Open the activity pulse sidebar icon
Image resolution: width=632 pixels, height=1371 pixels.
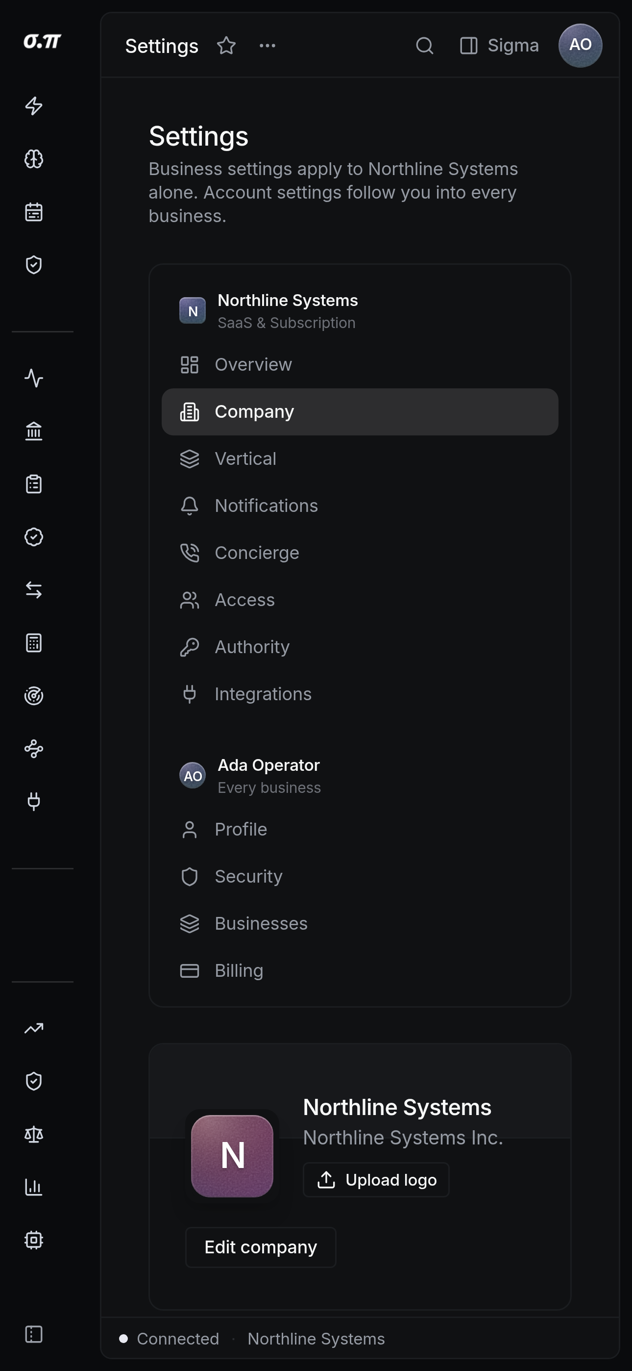coord(34,379)
